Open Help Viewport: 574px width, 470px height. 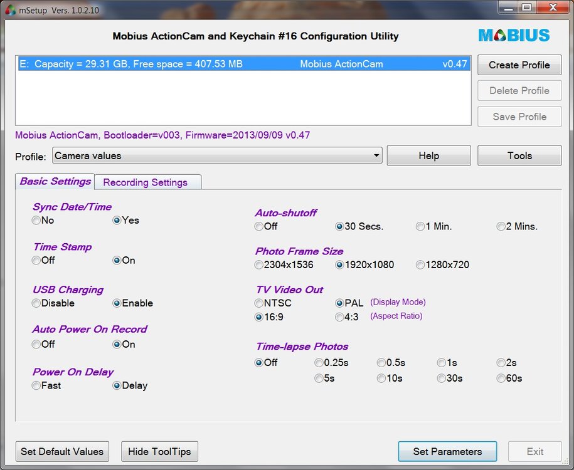[x=429, y=155]
